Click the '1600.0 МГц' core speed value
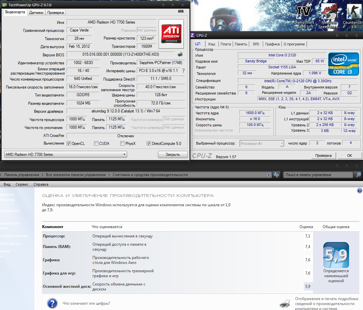This screenshot has width=363, height=310. tap(255, 113)
